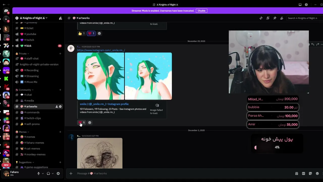Open the sticker picker icon
Viewport: 323px width, 182px height.
click(x=310, y=173)
